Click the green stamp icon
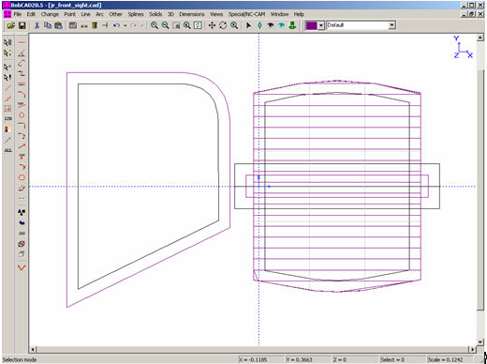 pyautogui.click(x=292, y=25)
